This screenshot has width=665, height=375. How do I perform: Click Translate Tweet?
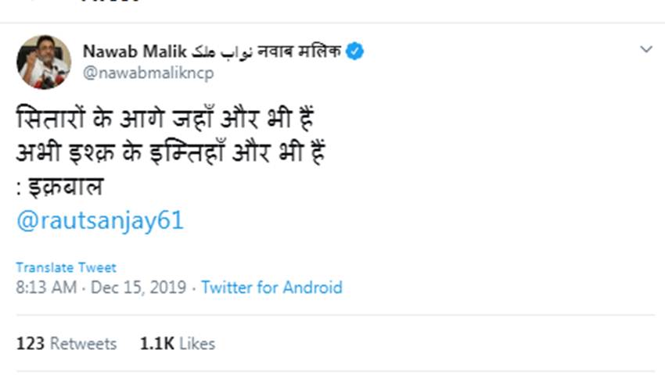66,267
